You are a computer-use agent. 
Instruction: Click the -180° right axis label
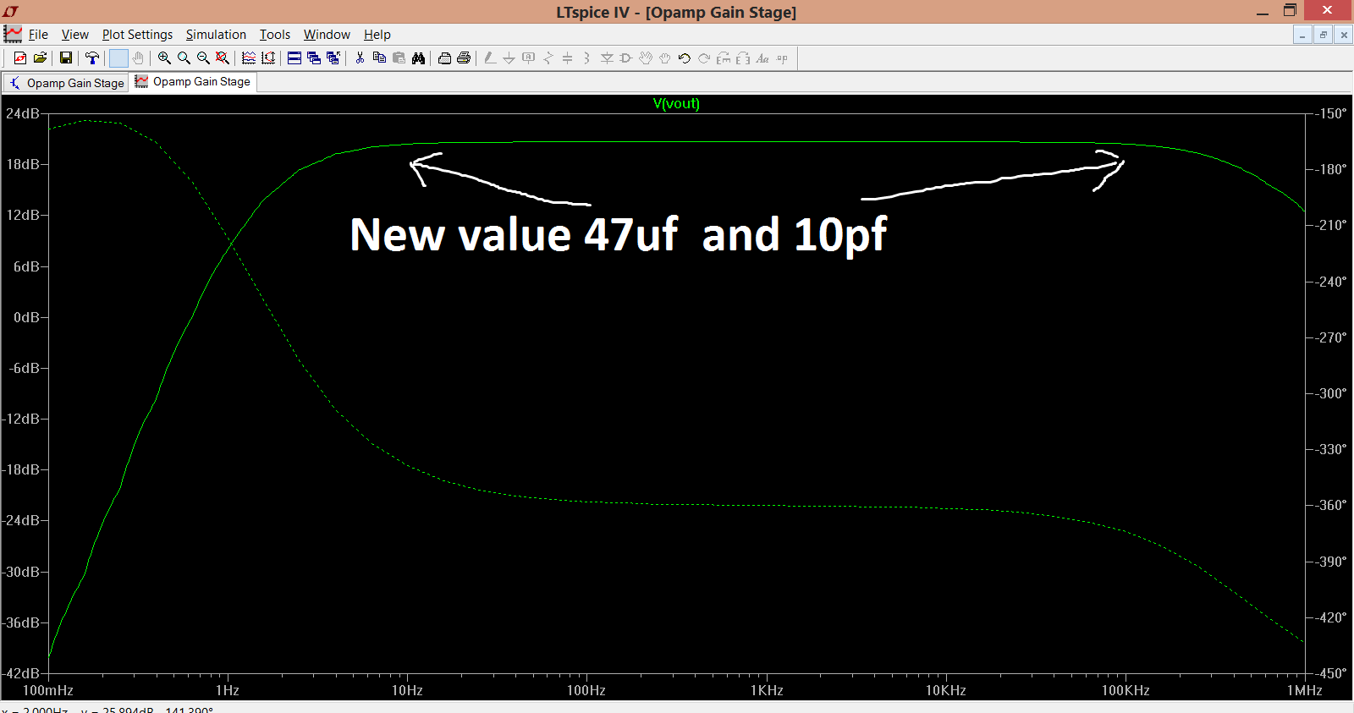point(1331,169)
